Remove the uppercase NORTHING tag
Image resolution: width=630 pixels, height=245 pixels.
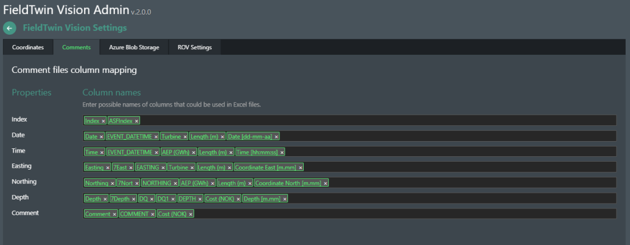click(175, 183)
